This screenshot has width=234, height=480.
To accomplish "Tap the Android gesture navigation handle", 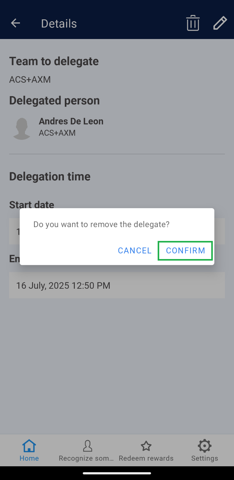I will click(x=117, y=473).
